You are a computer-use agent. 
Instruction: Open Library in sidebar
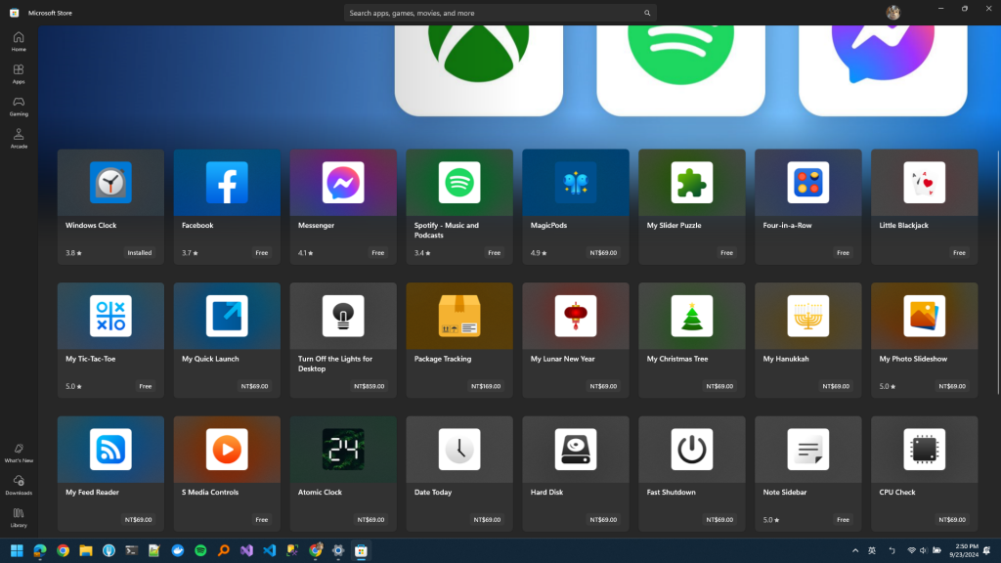(19, 518)
